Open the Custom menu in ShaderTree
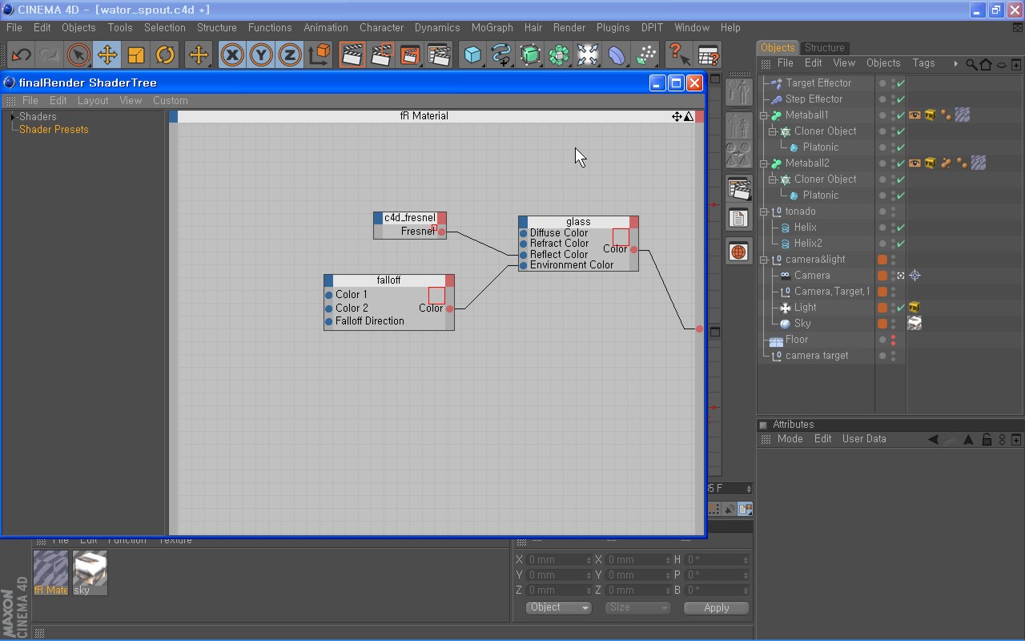The image size is (1025, 641). point(170,101)
